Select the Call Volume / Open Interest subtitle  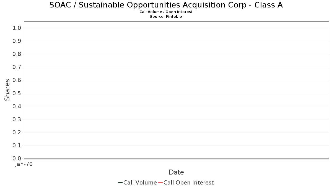(166, 12)
